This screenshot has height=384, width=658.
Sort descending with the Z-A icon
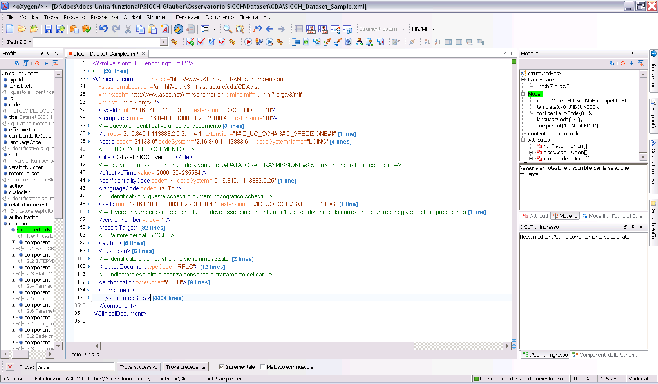pos(437,42)
